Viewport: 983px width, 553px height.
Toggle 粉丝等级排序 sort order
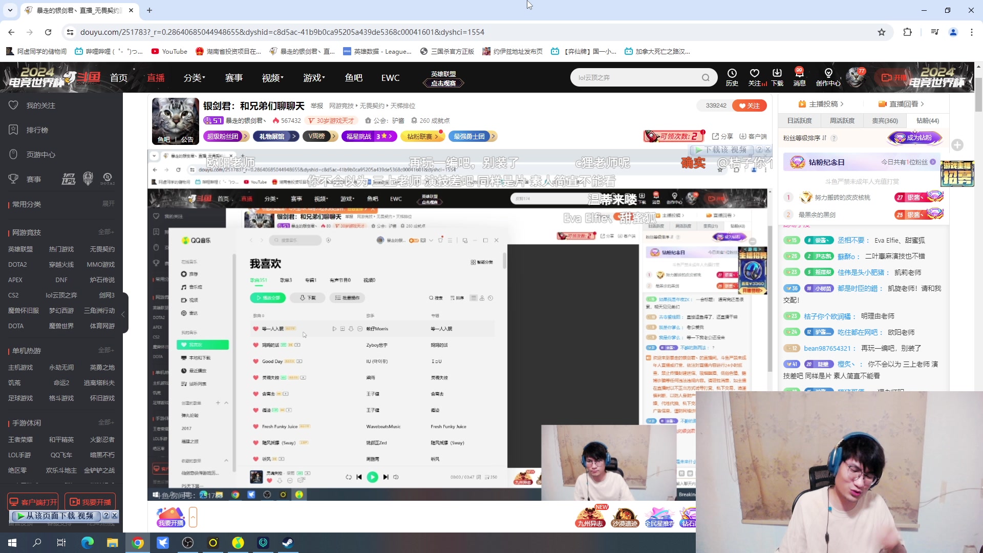click(825, 138)
